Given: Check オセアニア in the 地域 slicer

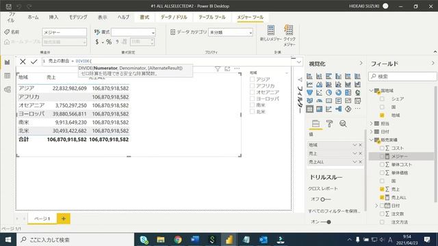Looking at the screenshot, I should (x=253, y=92).
